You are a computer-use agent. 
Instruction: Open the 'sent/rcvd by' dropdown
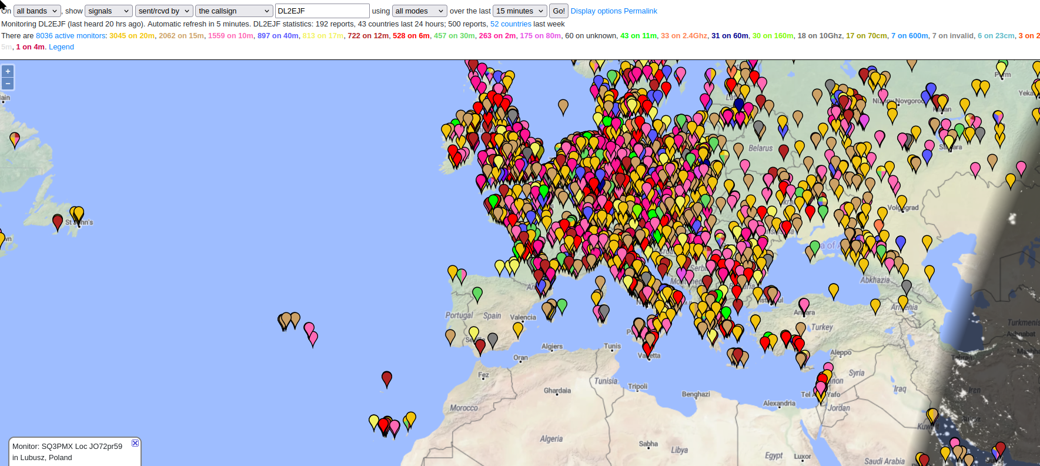pos(164,11)
